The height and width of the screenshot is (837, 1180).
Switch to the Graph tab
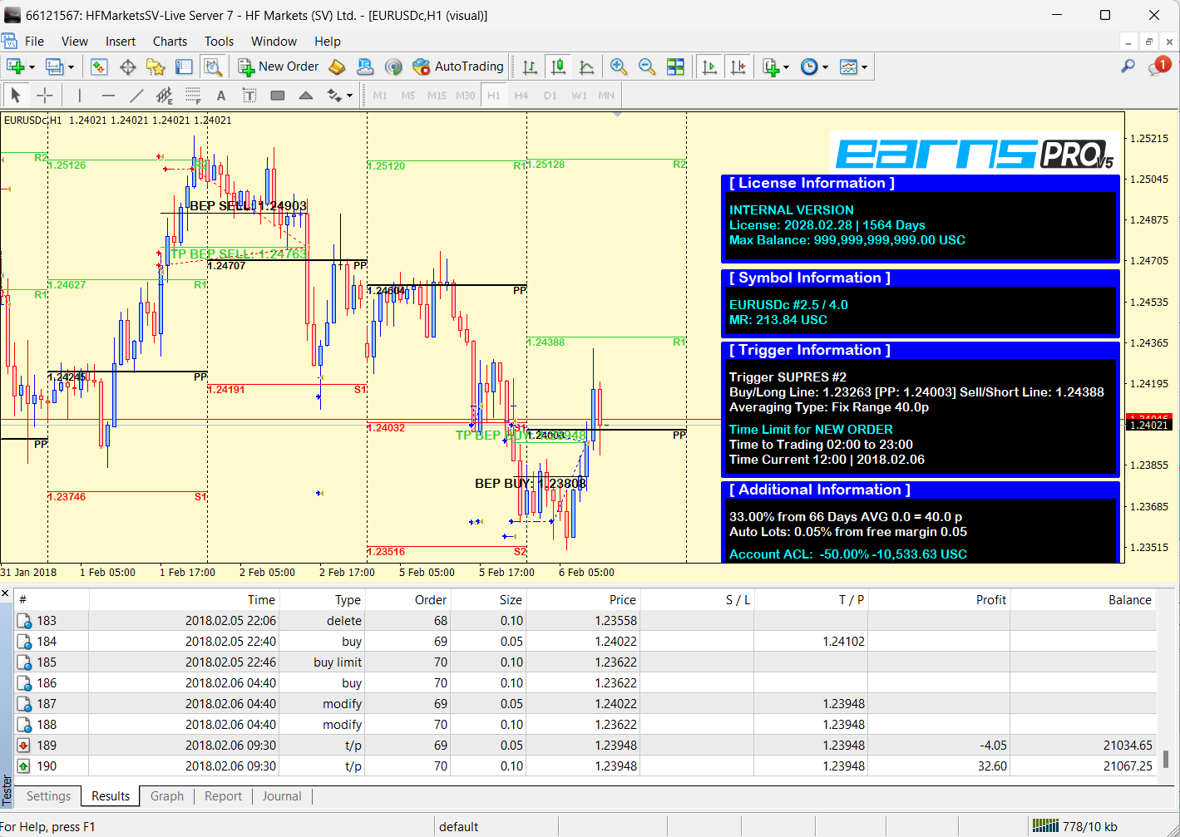click(x=167, y=796)
